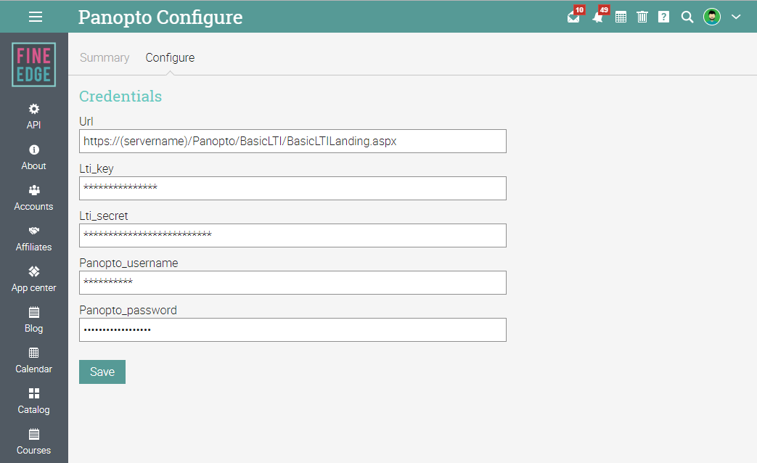Screen dimensions: 757x463
Task: Click the Credentials heading
Action: pos(120,96)
